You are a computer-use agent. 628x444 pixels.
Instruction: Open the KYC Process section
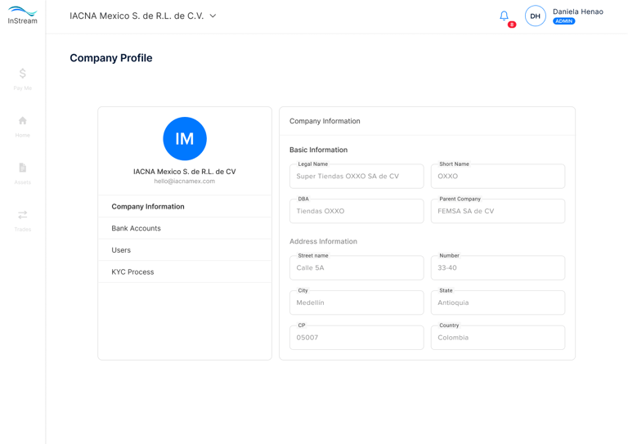pyautogui.click(x=132, y=272)
